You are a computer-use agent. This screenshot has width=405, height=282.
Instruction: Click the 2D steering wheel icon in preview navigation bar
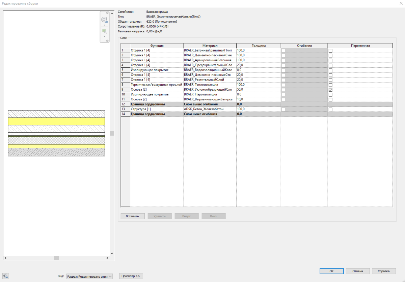pyautogui.click(x=104, y=20)
